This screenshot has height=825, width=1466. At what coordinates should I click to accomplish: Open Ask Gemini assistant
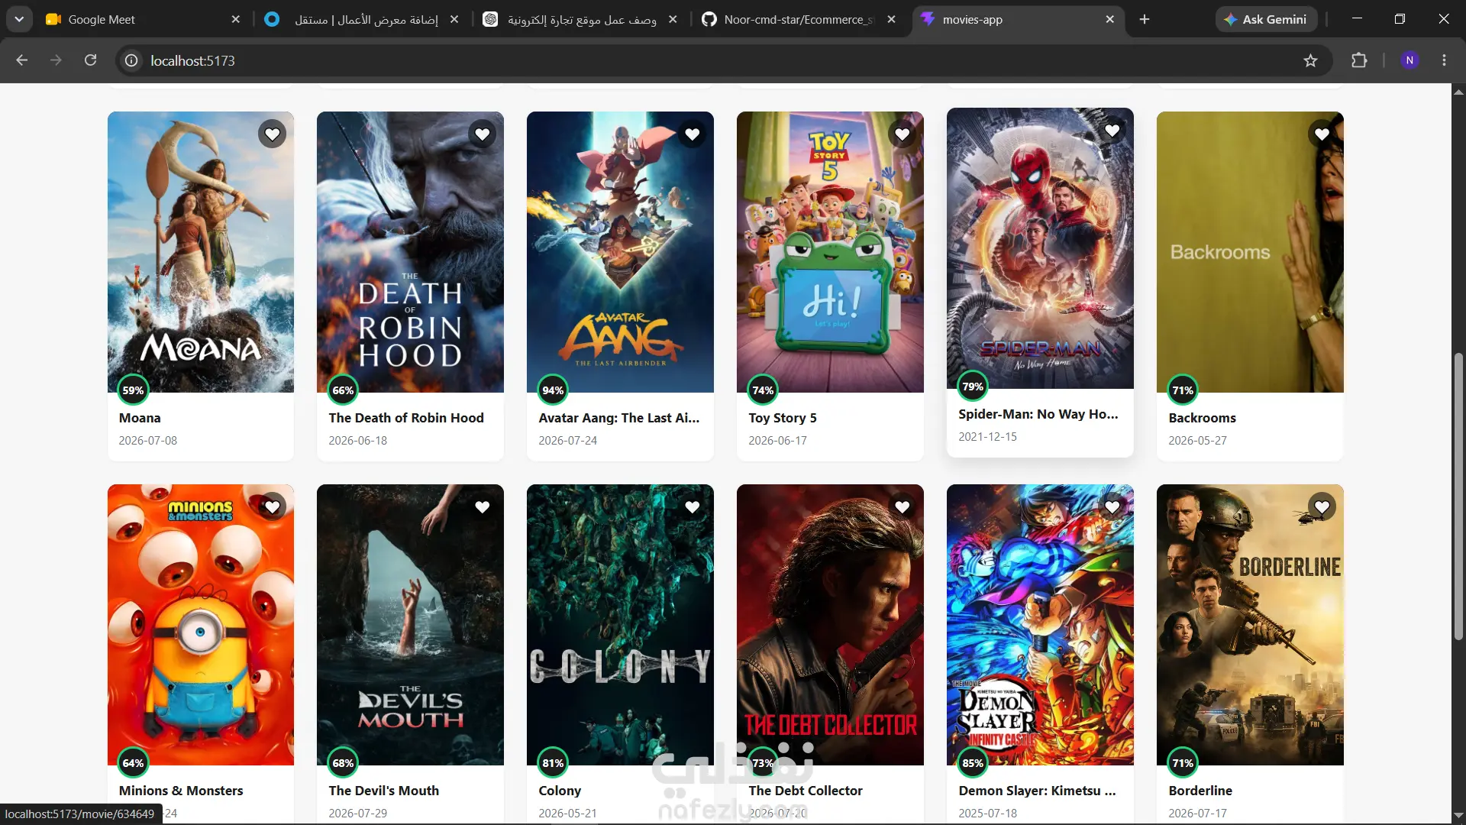(1266, 19)
